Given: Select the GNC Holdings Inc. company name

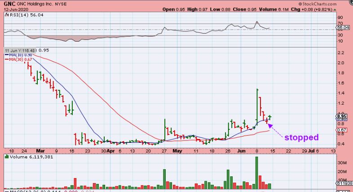Looking at the screenshot, I should point(35,4).
